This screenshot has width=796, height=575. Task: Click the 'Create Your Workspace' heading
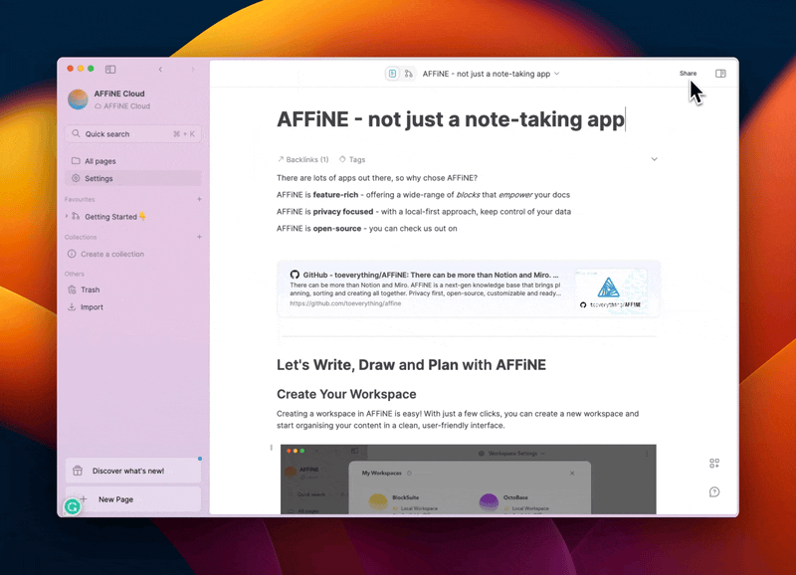point(346,394)
